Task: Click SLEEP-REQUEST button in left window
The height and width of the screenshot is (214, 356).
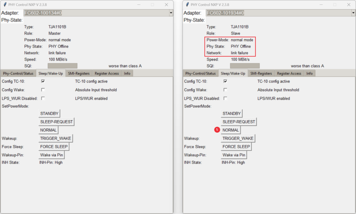Action: tap(56, 122)
